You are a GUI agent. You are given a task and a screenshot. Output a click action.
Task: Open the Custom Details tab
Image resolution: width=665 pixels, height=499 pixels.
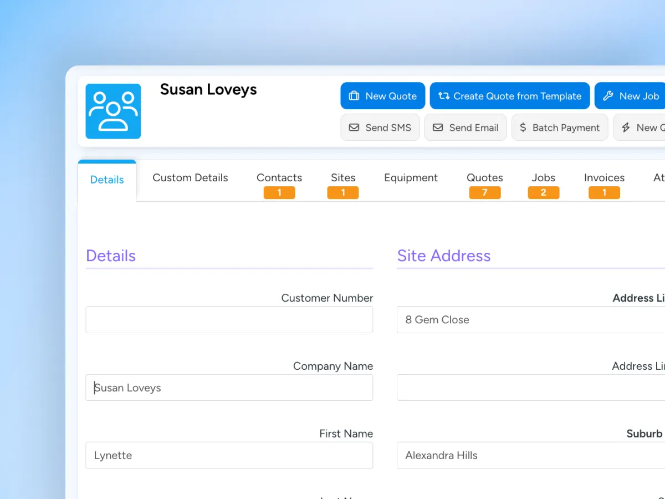190,177
